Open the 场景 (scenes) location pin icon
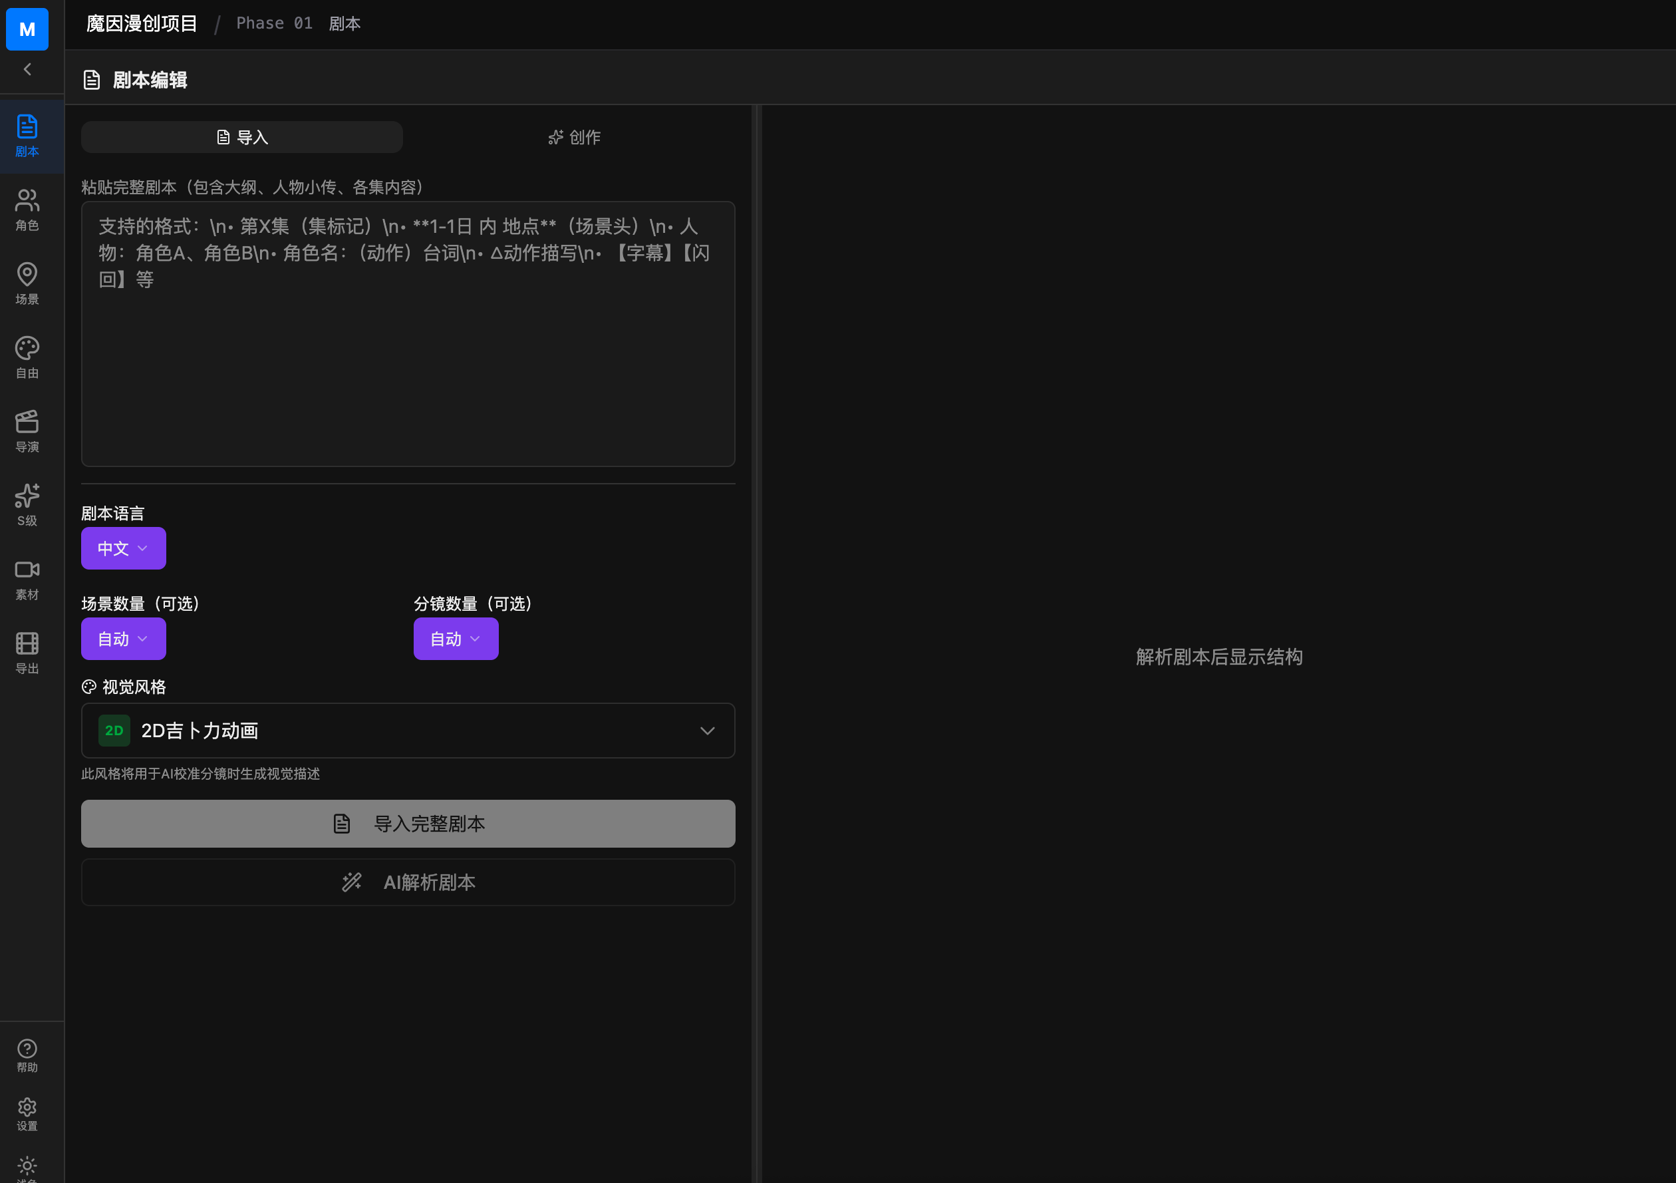 (27, 284)
